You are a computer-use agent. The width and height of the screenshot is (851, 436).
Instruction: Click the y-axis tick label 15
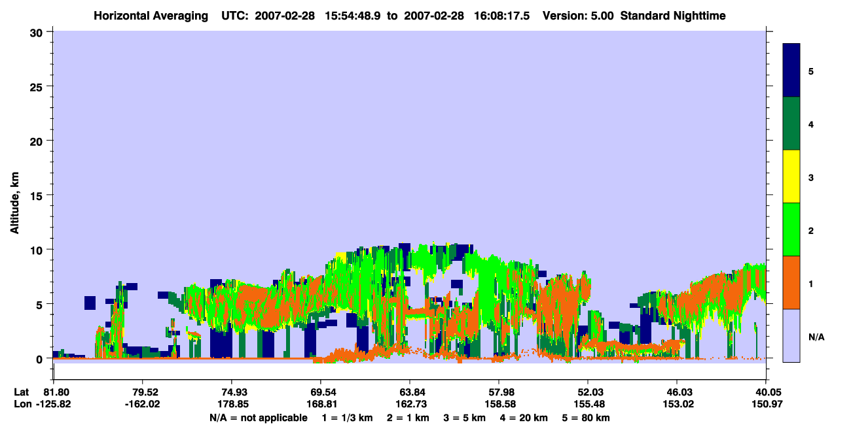(x=38, y=195)
